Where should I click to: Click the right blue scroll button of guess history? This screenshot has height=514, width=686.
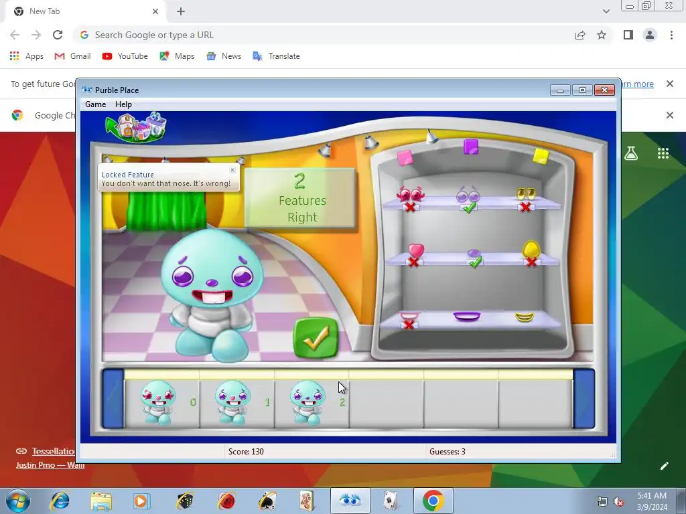pyautogui.click(x=584, y=399)
